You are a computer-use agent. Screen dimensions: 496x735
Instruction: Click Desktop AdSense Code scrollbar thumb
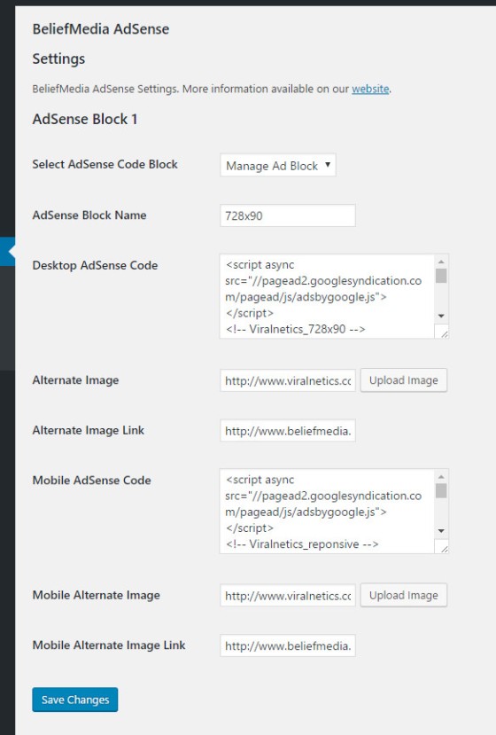pyautogui.click(x=441, y=276)
